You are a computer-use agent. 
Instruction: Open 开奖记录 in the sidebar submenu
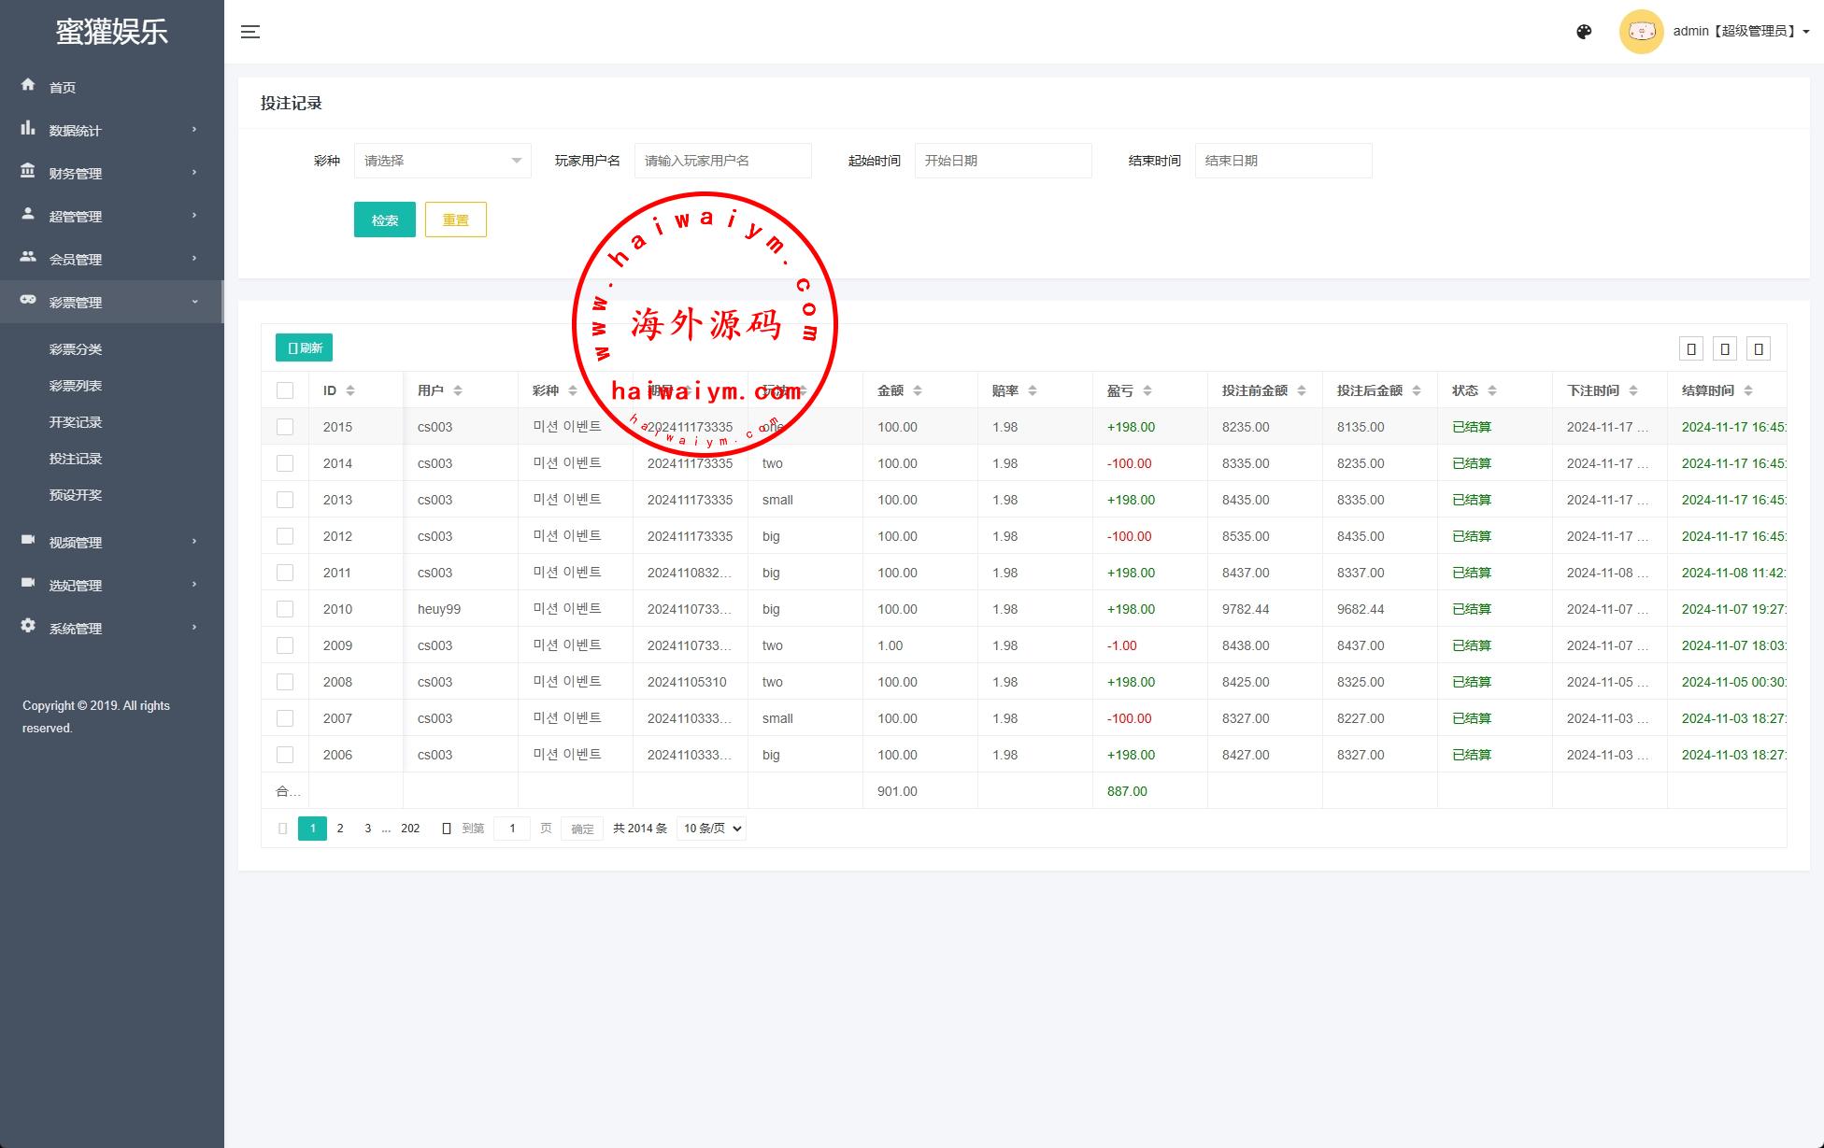click(x=76, y=422)
